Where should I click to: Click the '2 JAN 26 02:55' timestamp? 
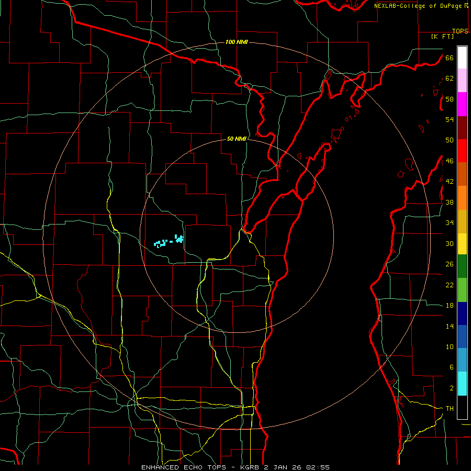click(x=297, y=467)
